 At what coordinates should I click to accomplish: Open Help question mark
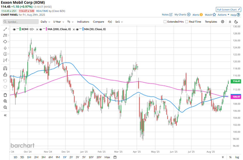pos(238,15)
